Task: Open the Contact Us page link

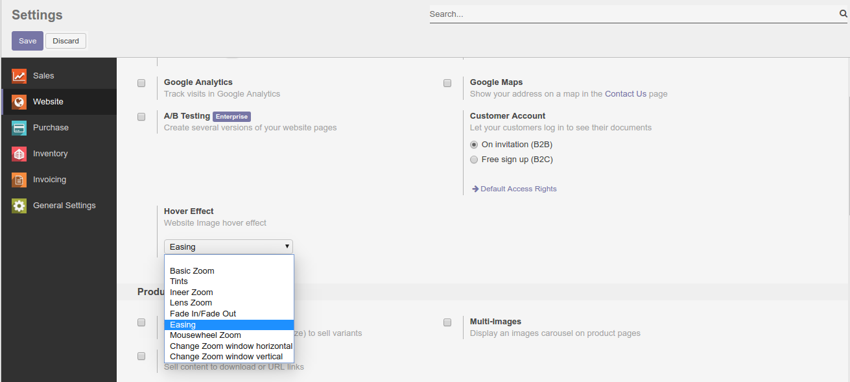Action: pos(625,94)
